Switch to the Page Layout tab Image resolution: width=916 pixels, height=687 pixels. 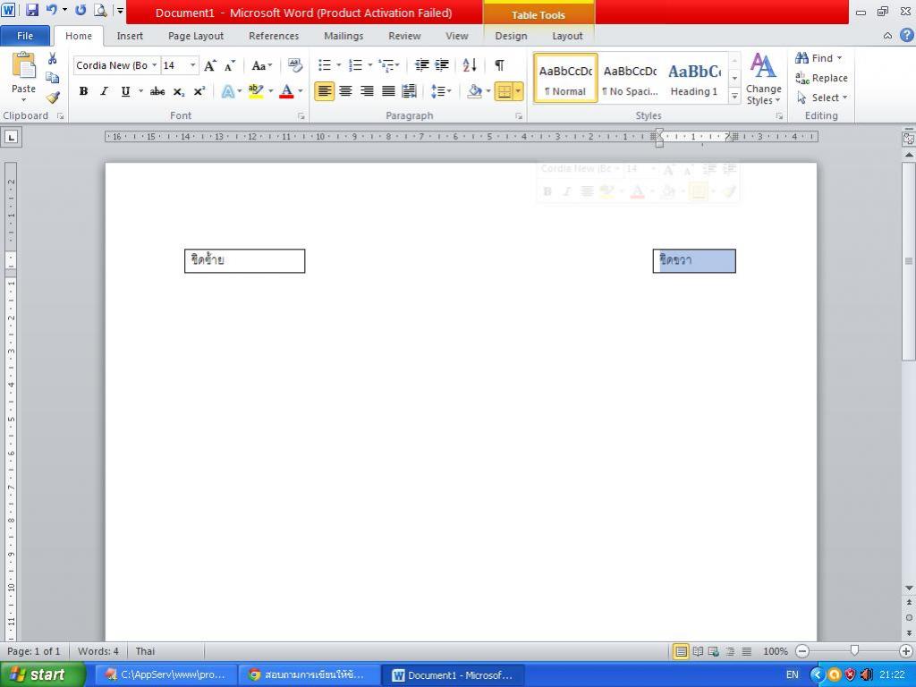click(196, 36)
